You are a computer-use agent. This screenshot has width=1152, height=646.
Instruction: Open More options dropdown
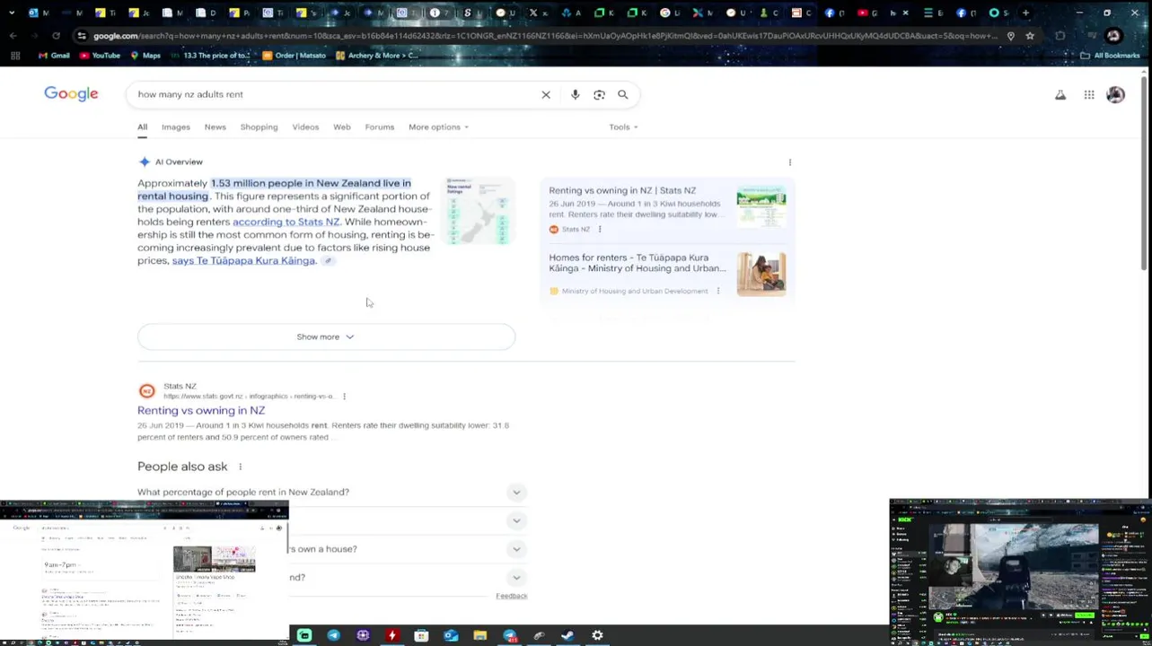click(438, 127)
